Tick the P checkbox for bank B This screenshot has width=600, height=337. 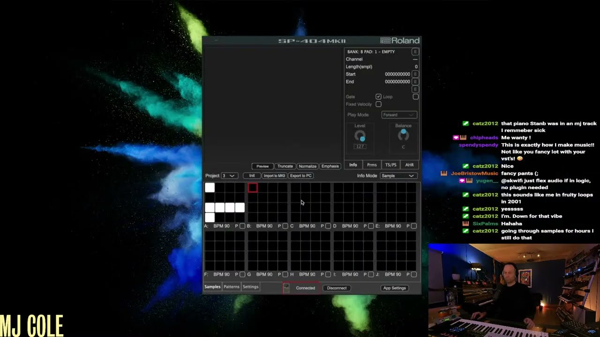pyautogui.click(x=285, y=226)
